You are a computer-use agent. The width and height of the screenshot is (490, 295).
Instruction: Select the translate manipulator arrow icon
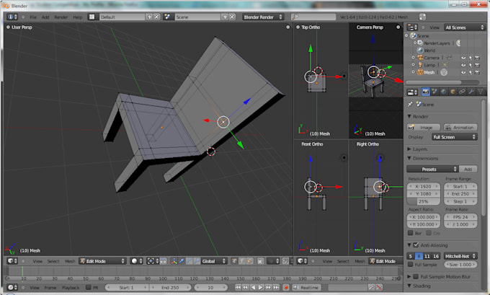pos(182,261)
